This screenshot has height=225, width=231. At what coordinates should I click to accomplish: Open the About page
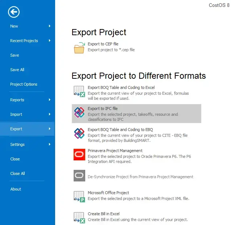tap(16, 189)
